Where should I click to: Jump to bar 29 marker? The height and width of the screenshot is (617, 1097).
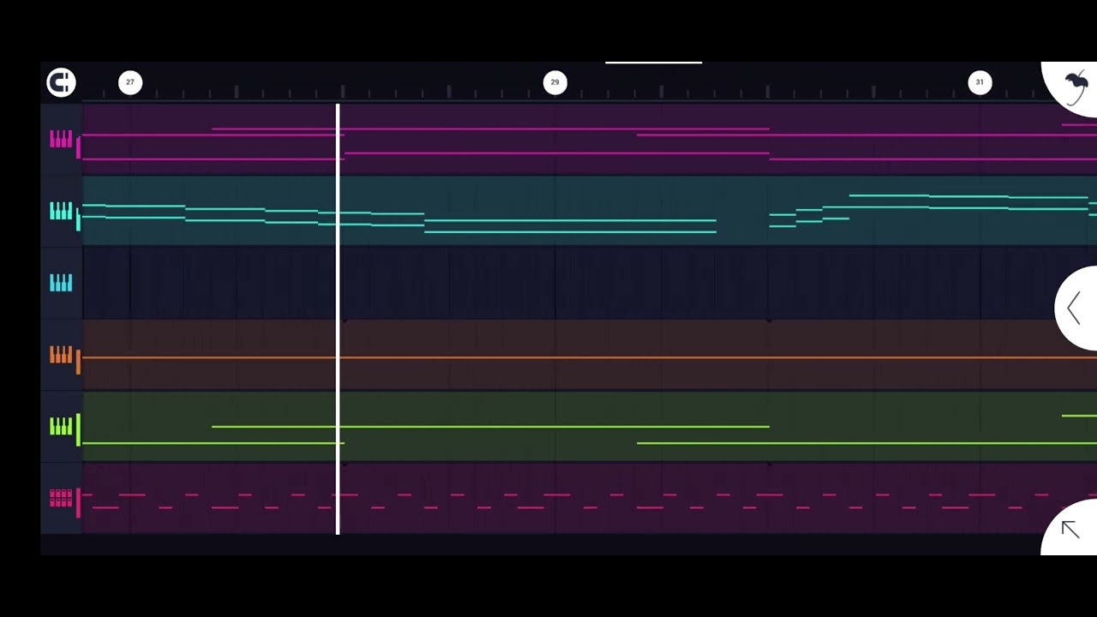pos(554,82)
